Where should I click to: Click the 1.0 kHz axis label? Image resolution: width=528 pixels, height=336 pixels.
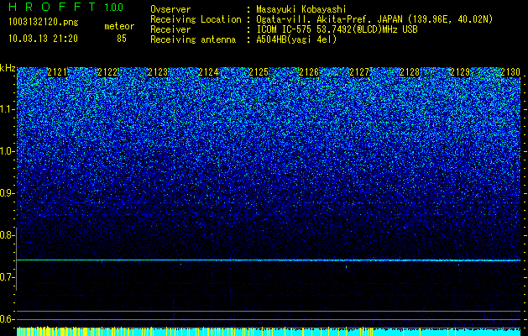pyautogui.click(x=7, y=151)
